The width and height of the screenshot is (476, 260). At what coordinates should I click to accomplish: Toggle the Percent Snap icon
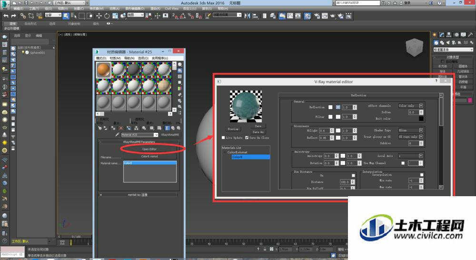click(x=191, y=16)
